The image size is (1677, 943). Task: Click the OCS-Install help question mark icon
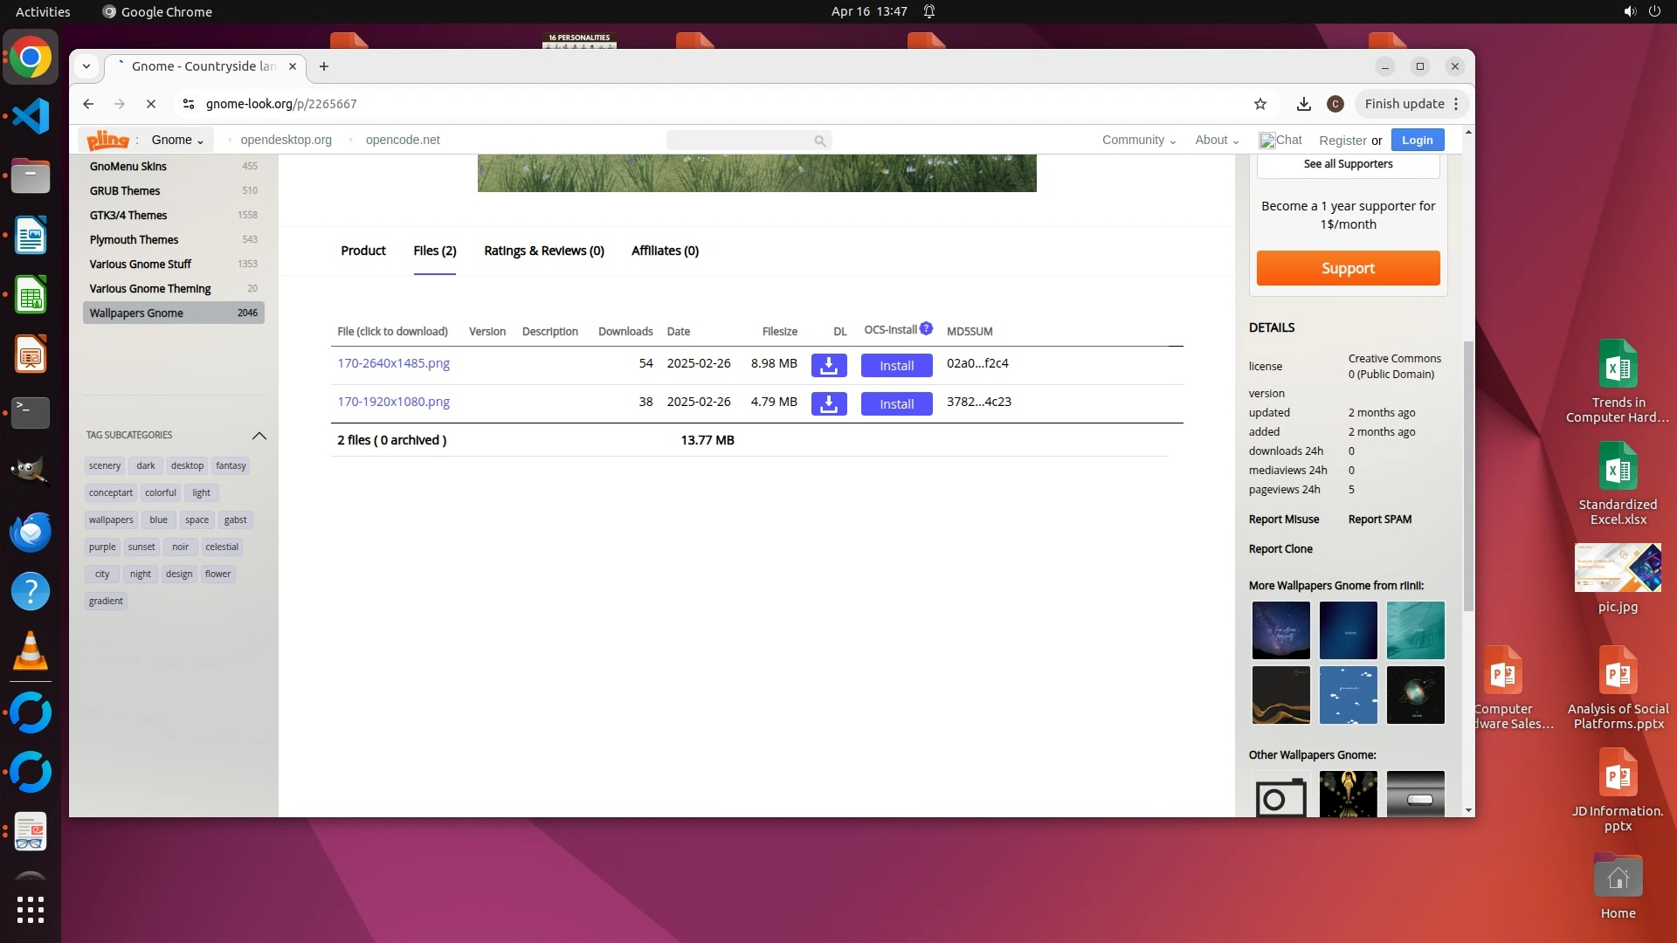coord(926,329)
